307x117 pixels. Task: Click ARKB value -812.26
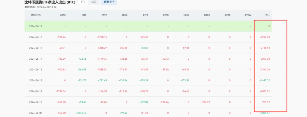123,91
